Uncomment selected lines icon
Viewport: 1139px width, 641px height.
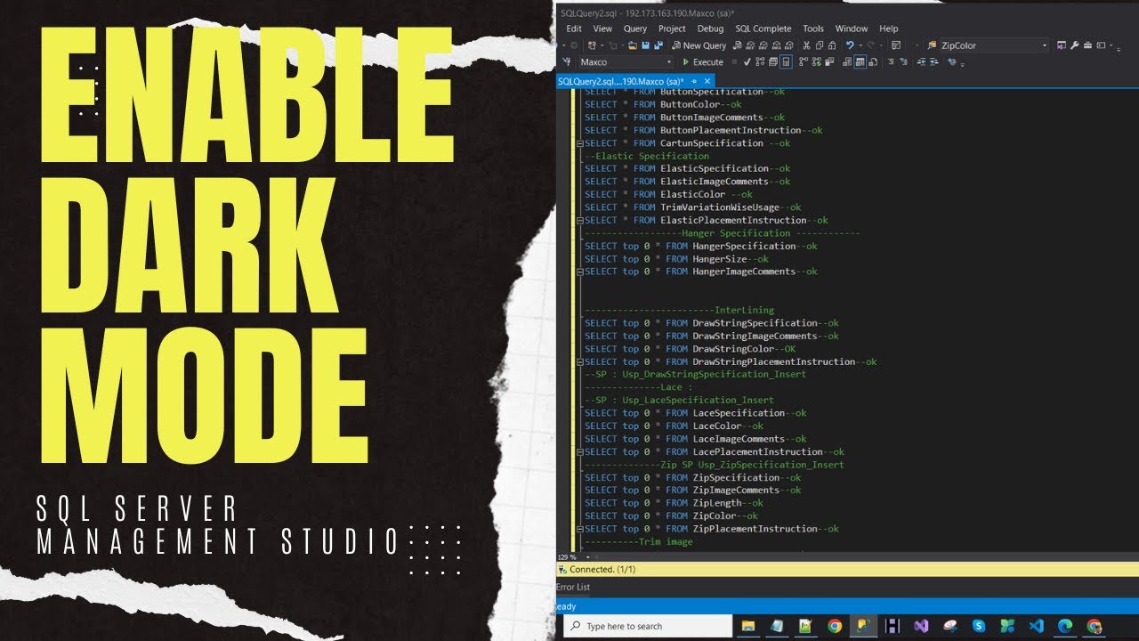click(x=903, y=62)
